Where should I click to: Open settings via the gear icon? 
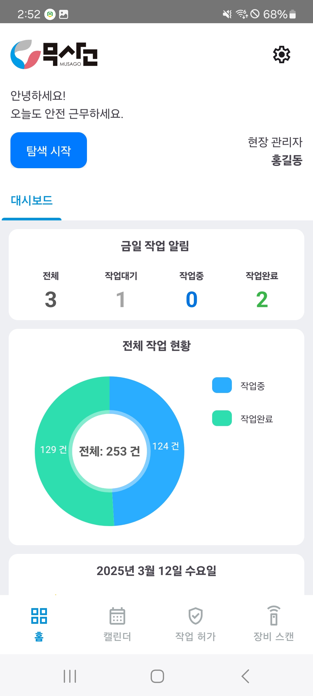tap(281, 54)
